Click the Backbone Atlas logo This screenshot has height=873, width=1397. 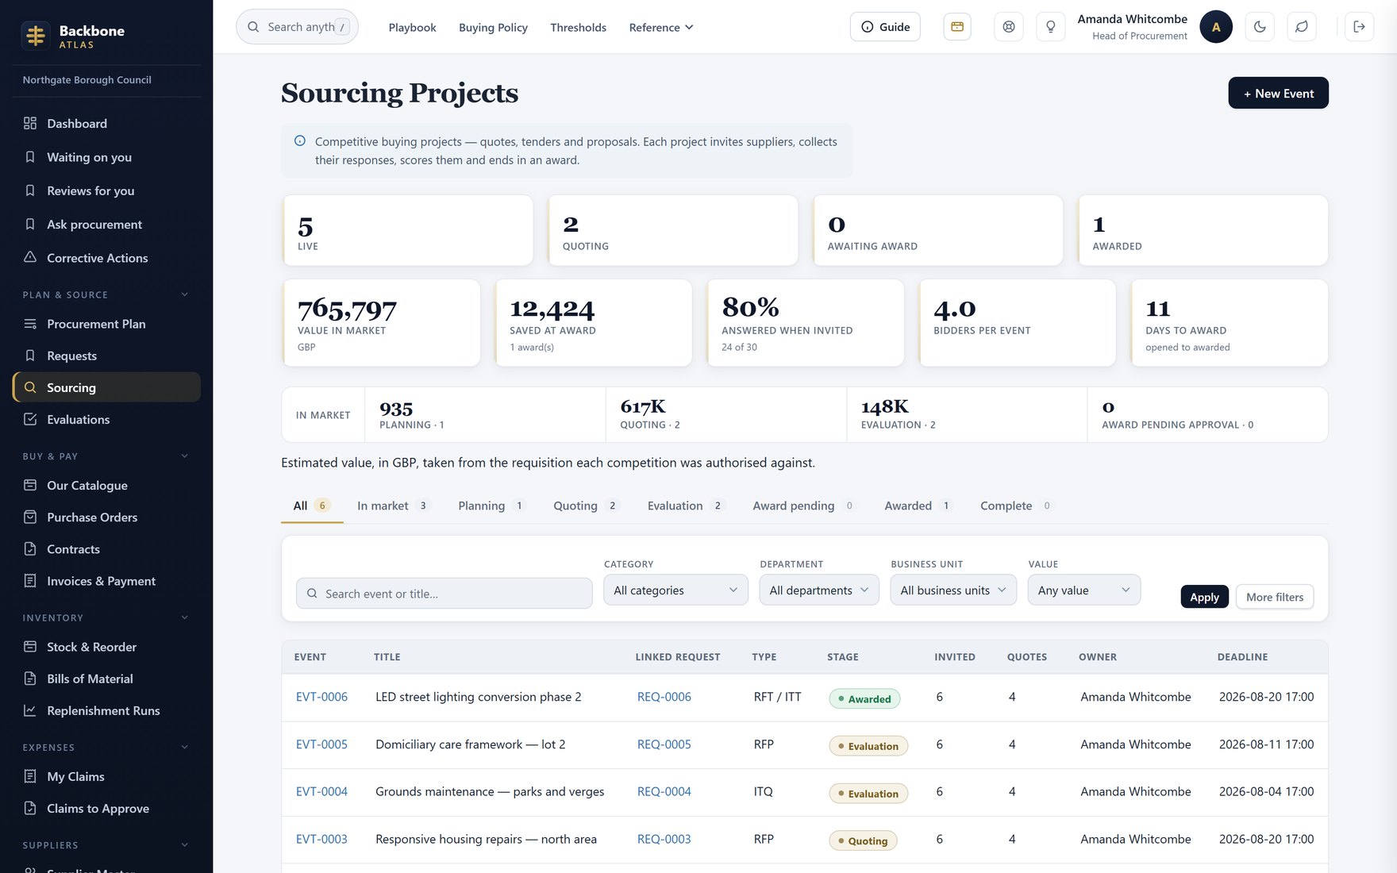(36, 36)
